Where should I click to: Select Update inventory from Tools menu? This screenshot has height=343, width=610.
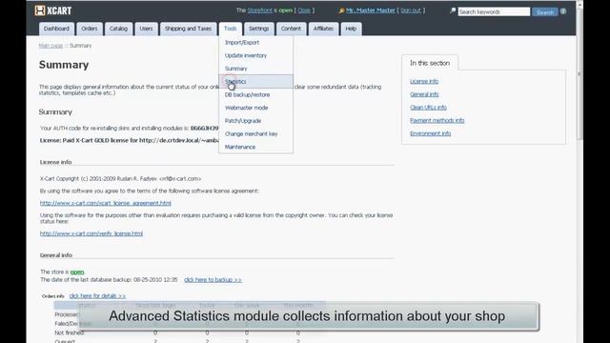tap(255, 55)
